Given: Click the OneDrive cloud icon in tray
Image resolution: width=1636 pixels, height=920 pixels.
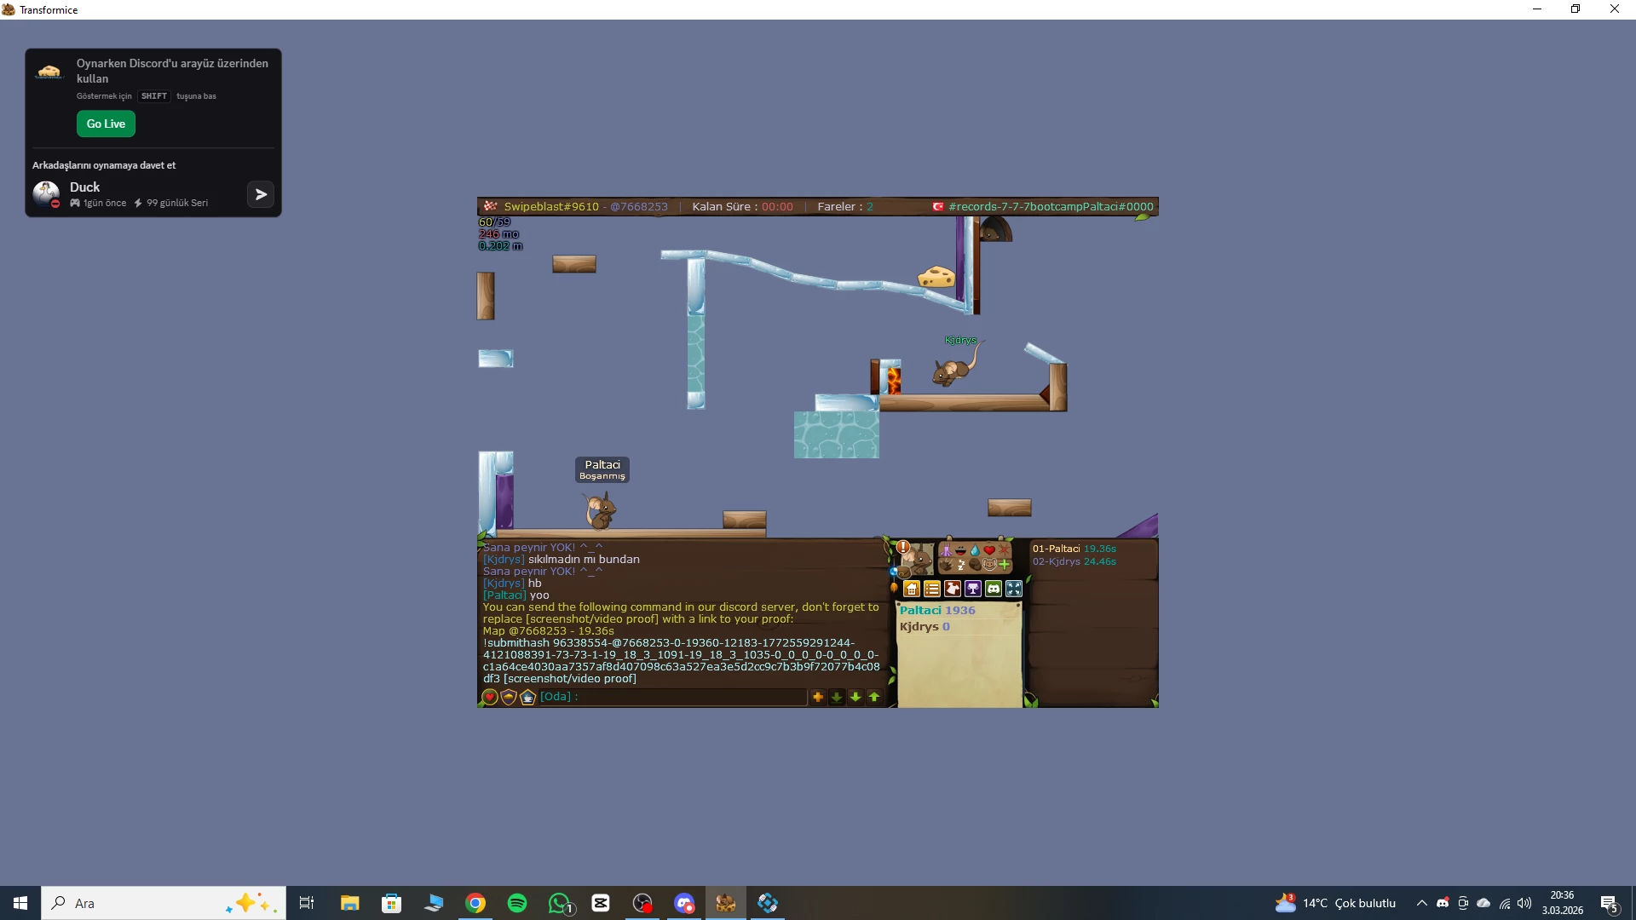Looking at the screenshot, I should point(1483,903).
